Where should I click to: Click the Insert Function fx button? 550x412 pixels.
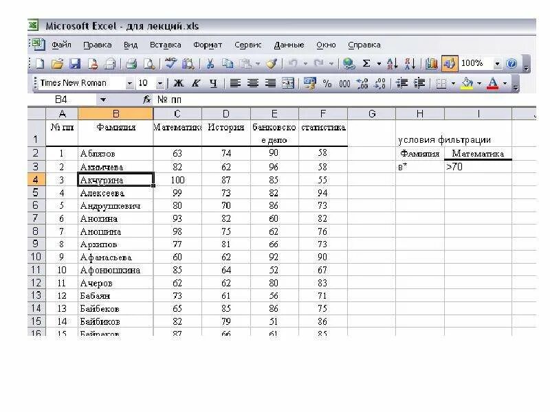pos(146,100)
